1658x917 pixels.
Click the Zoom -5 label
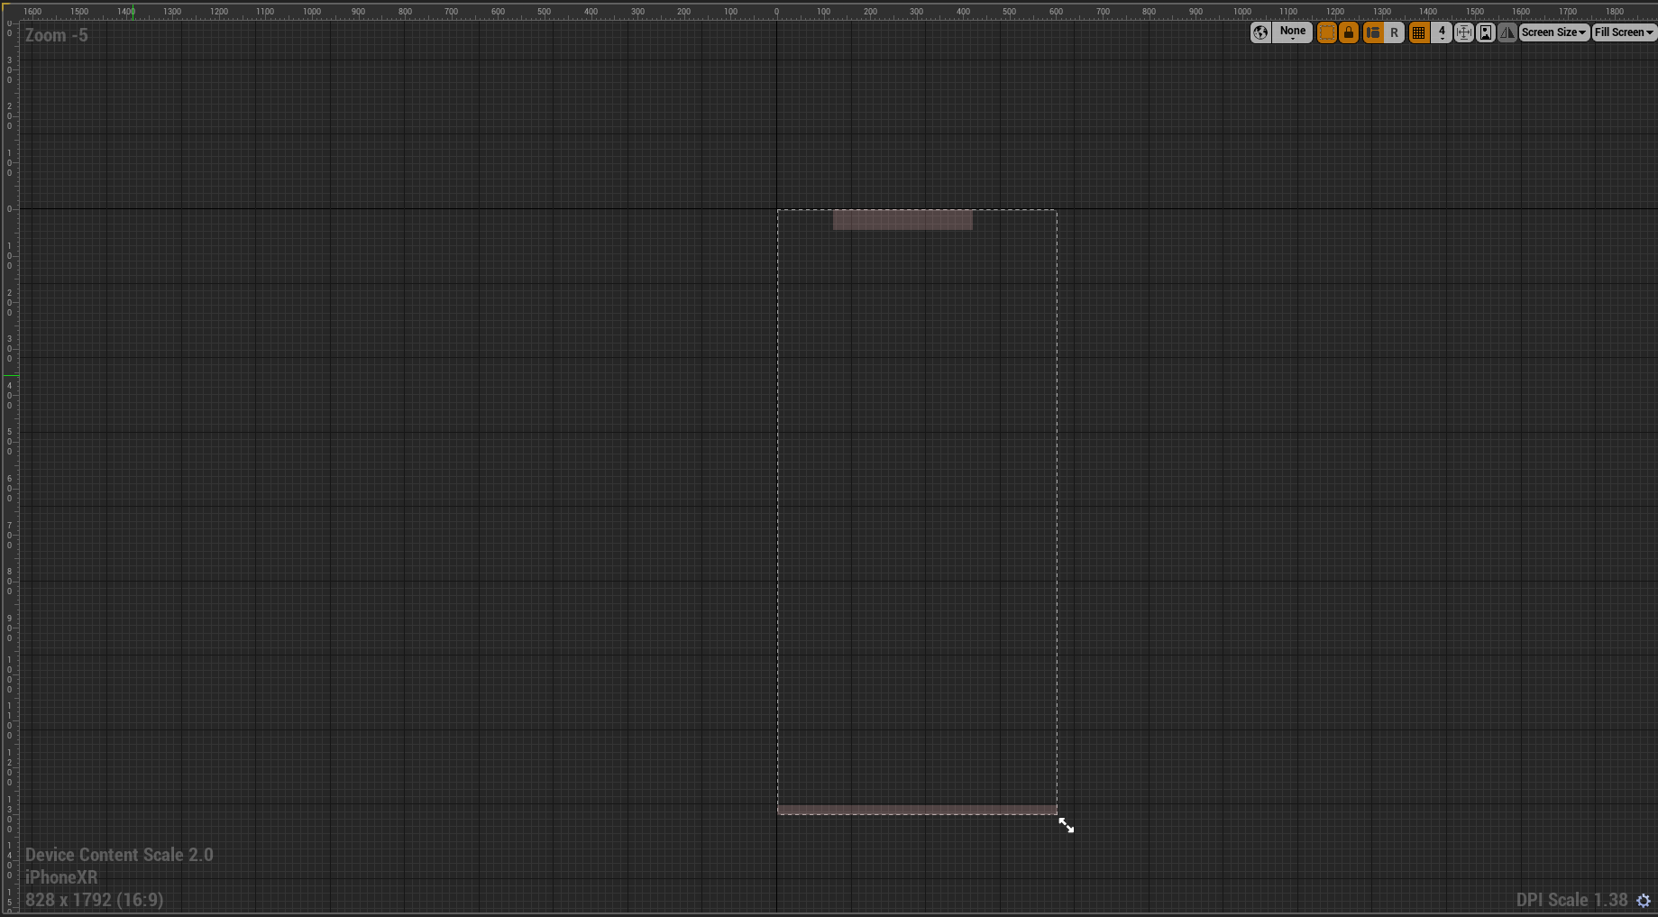pos(57,36)
